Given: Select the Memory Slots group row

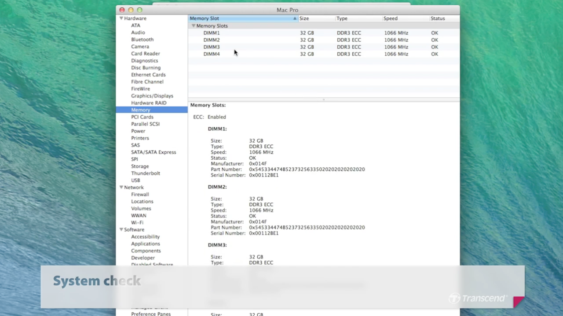Looking at the screenshot, I should [x=324, y=26].
